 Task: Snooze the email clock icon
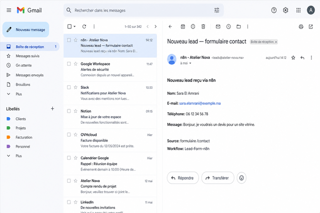[228, 26]
